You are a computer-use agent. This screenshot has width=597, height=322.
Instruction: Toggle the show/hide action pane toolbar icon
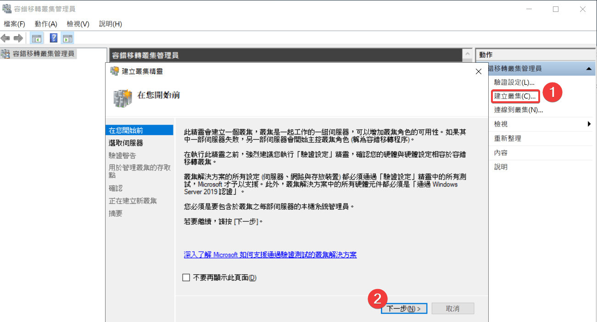pyautogui.click(x=67, y=38)
